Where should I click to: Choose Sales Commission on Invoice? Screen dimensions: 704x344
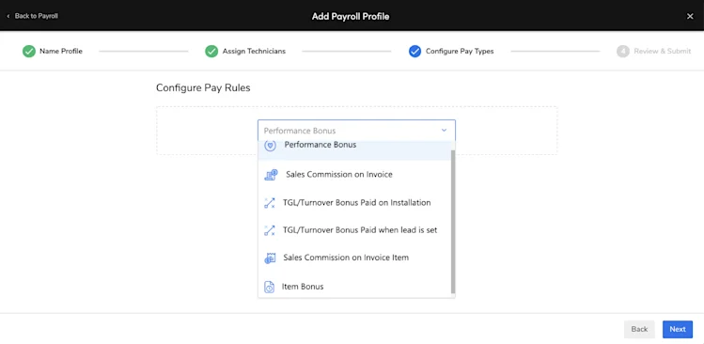pyautogui.click(x=354, y=175)
